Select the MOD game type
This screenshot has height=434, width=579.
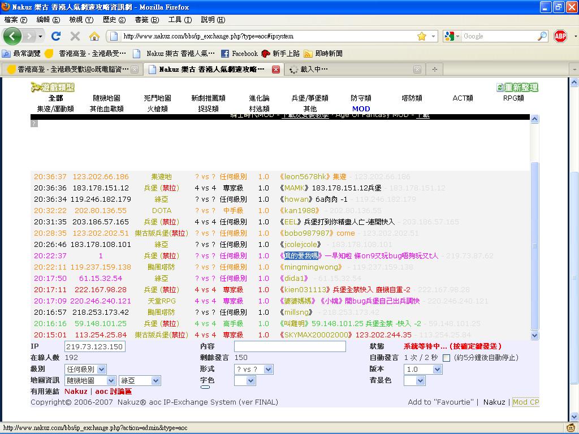pyautogui.click(x=361, y=109)
